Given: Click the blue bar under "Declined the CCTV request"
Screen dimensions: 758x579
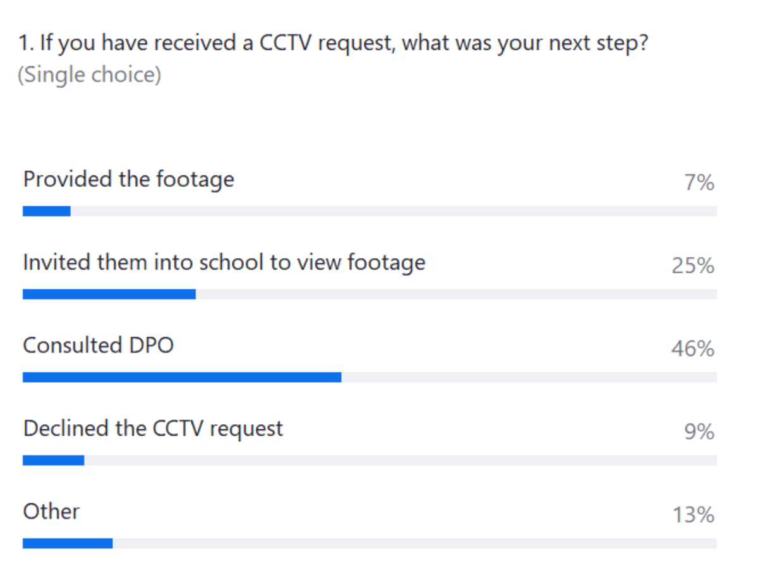Looking at the screenshot, I should point(54,460).
